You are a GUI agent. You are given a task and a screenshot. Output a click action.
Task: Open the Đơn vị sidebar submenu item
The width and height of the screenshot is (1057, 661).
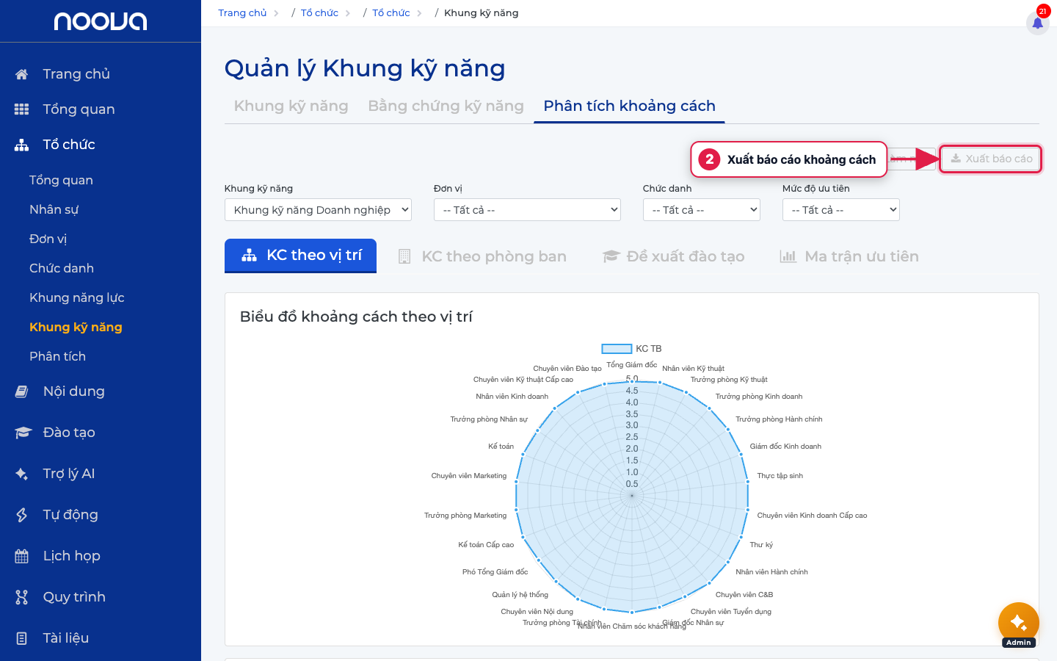pyautogui.click(x=48, y=239)
